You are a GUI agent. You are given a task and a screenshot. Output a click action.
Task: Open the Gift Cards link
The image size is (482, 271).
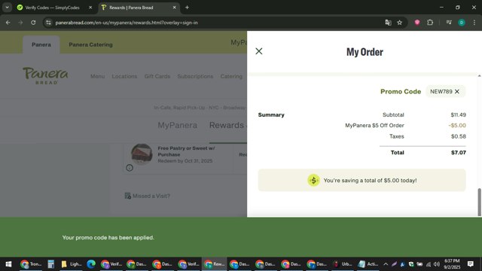(157, 76)
